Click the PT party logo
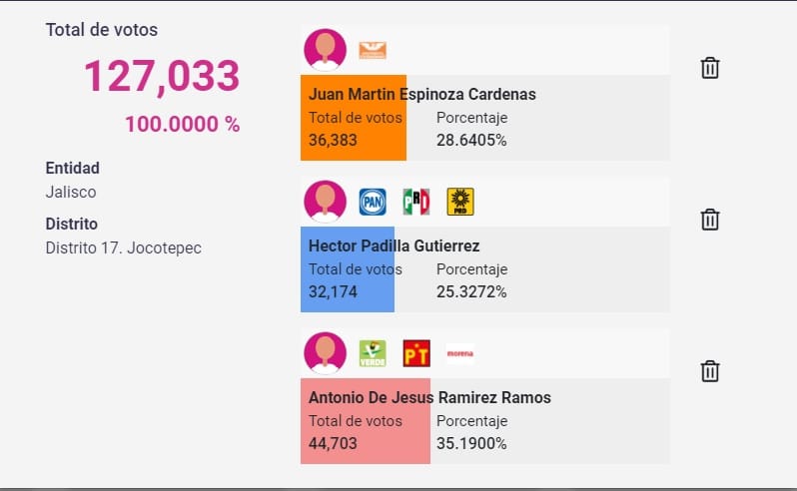797x491 pixels. point(416,353)
